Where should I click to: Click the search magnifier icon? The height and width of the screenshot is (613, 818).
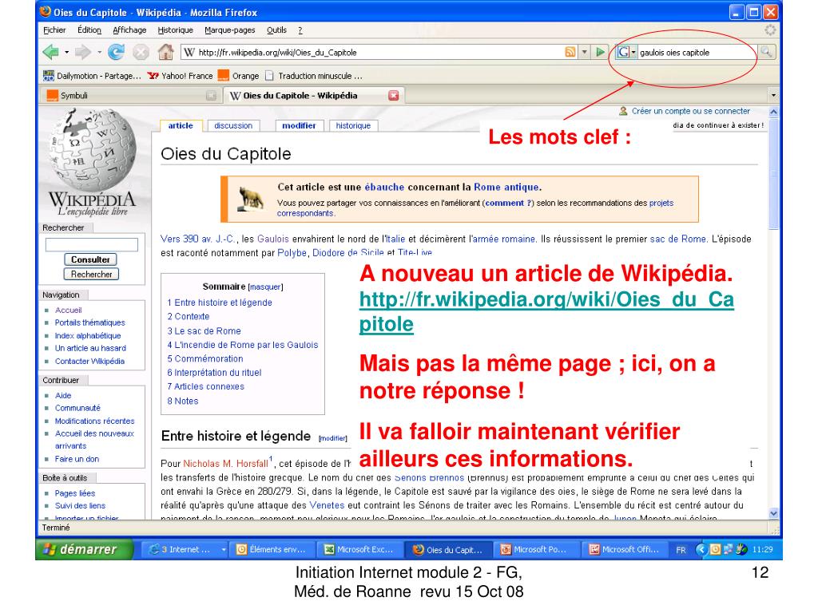pos(766,52)
